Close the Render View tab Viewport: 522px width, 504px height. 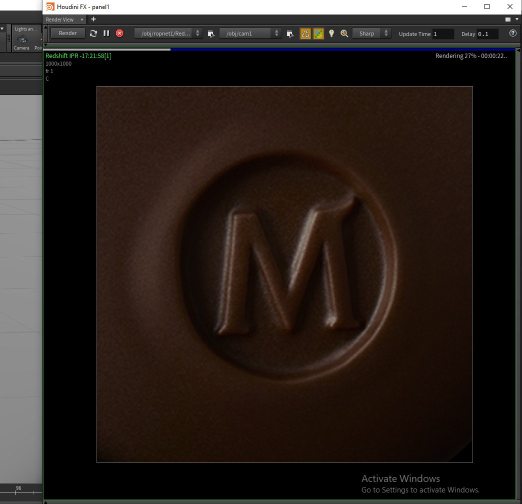point(82,20)
